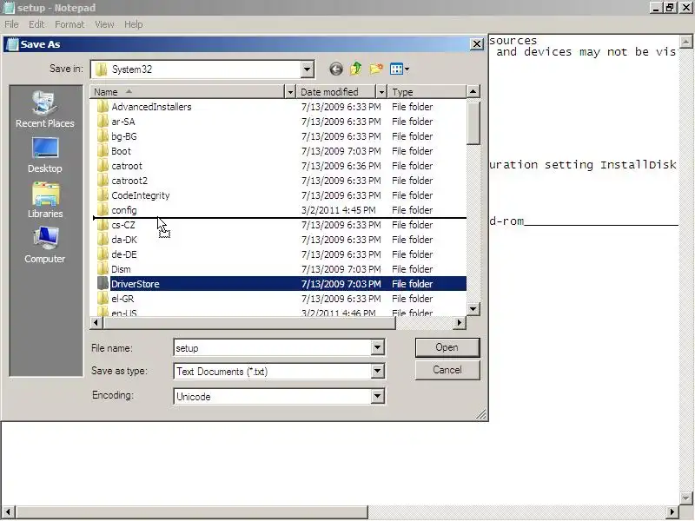The width and height of the screenshot is (695, 521).
Task: Open the View menu in Notepad
Action: pos(104,24)
